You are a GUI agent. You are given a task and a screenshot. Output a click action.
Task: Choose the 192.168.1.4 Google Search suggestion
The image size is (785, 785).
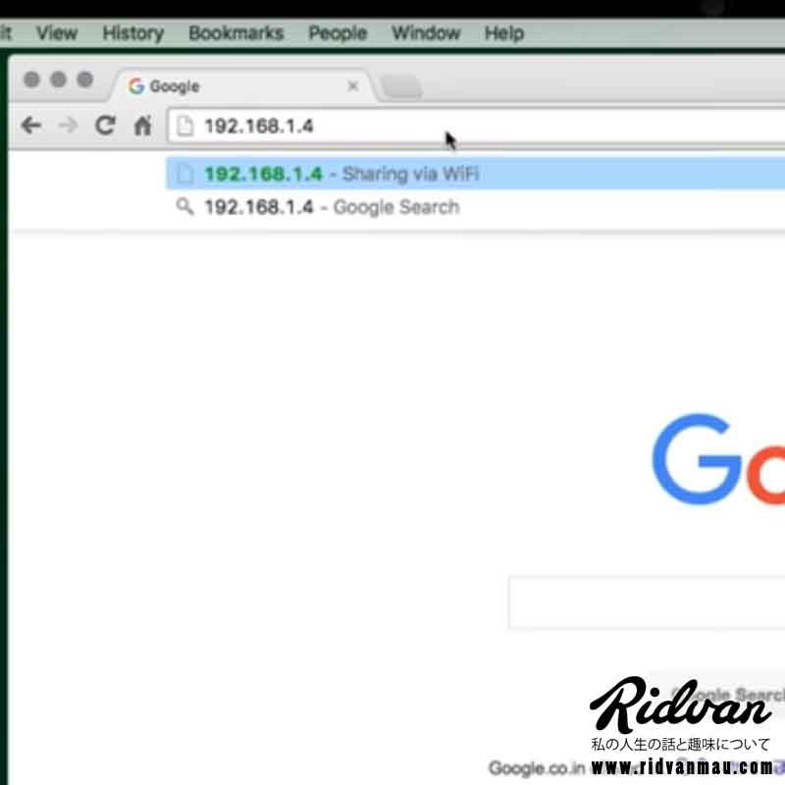(x=475, y=207)
